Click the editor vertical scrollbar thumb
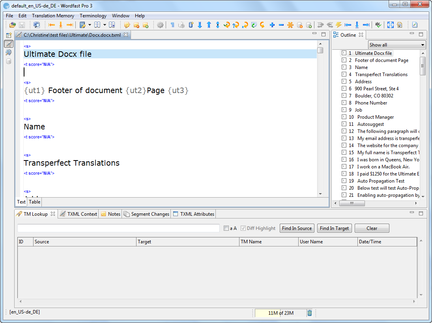432x323 pixels. (320, 50)
